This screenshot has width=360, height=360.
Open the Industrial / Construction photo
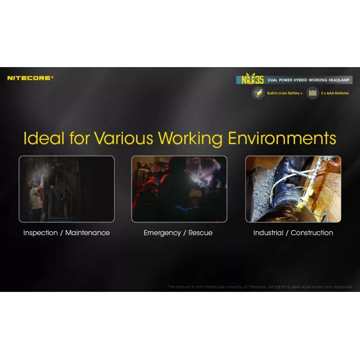point(293,189)
